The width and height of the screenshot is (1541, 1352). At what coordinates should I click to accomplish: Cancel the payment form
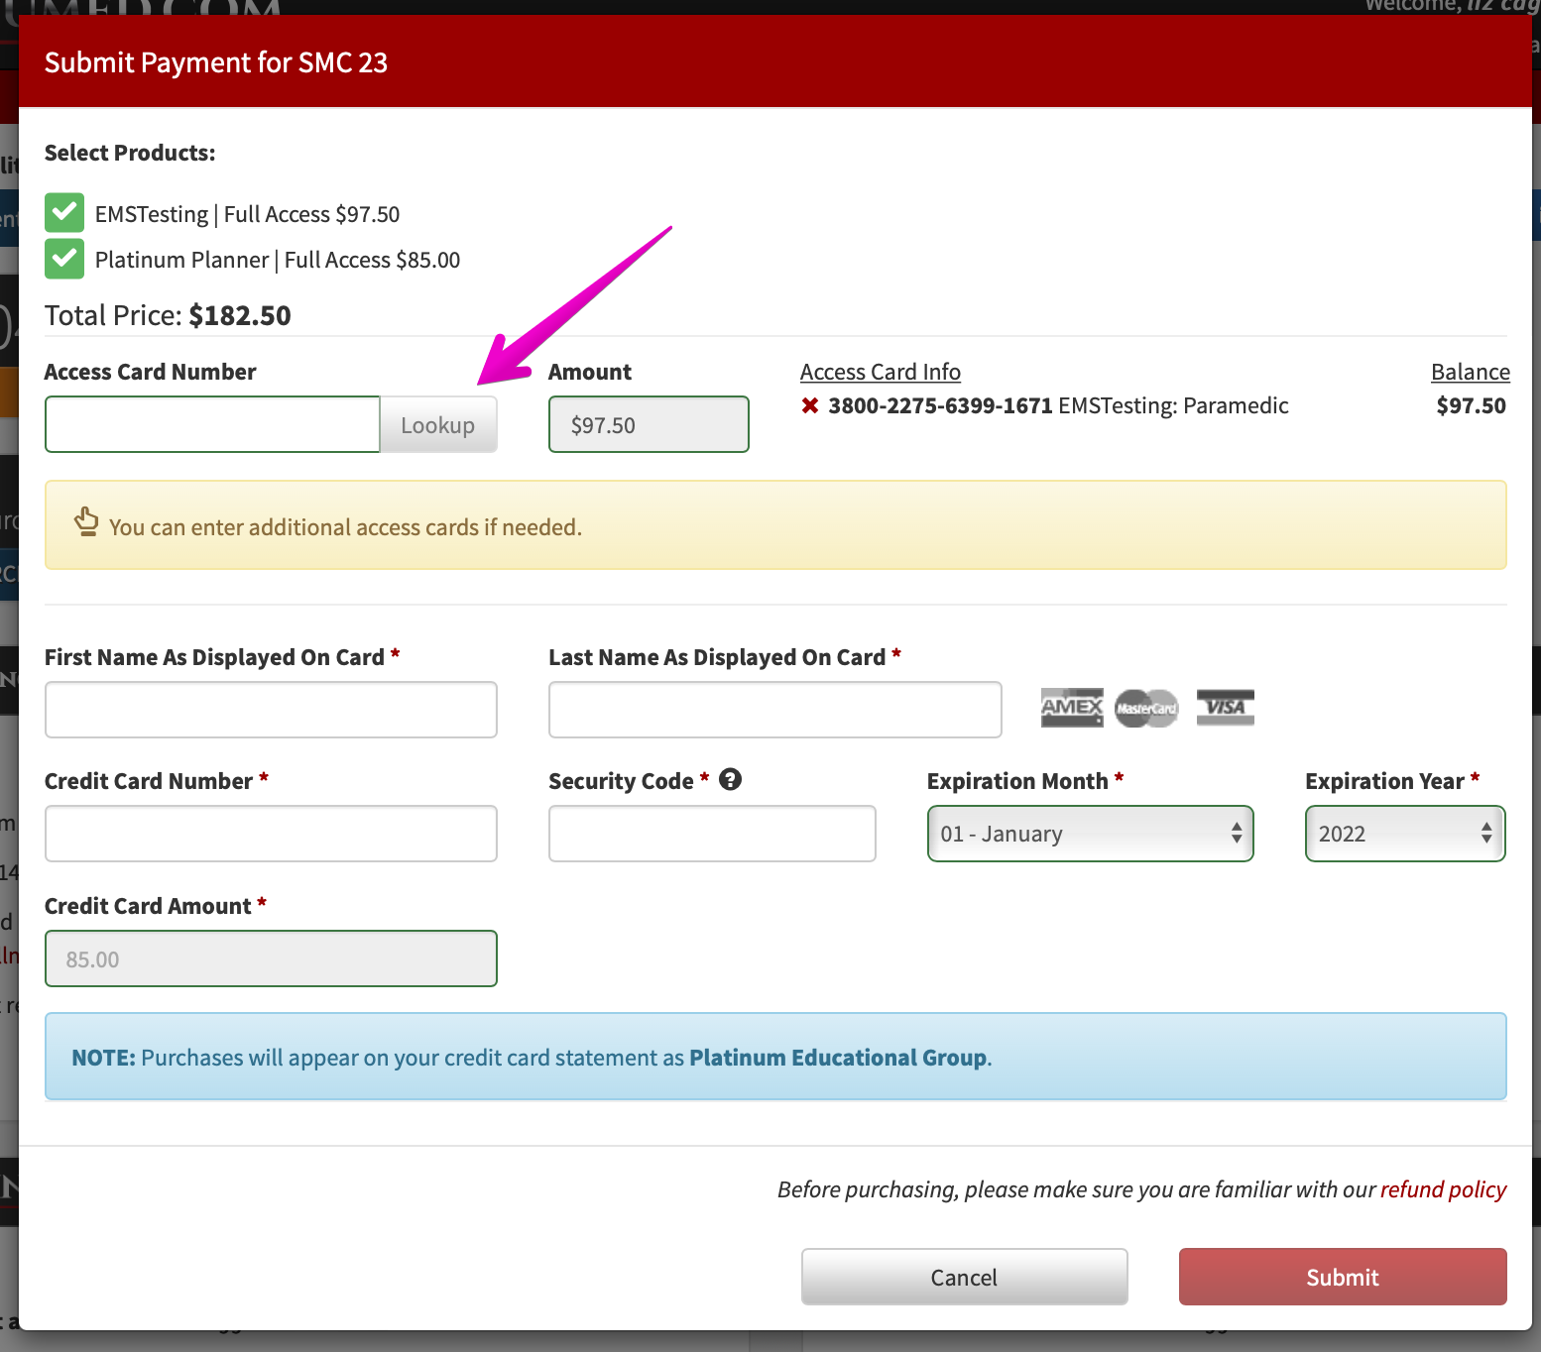point(963,1277)
